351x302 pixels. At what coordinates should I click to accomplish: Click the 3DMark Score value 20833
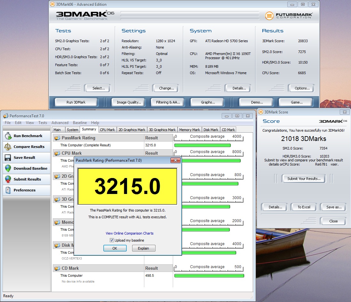click(x=303, y=41)
